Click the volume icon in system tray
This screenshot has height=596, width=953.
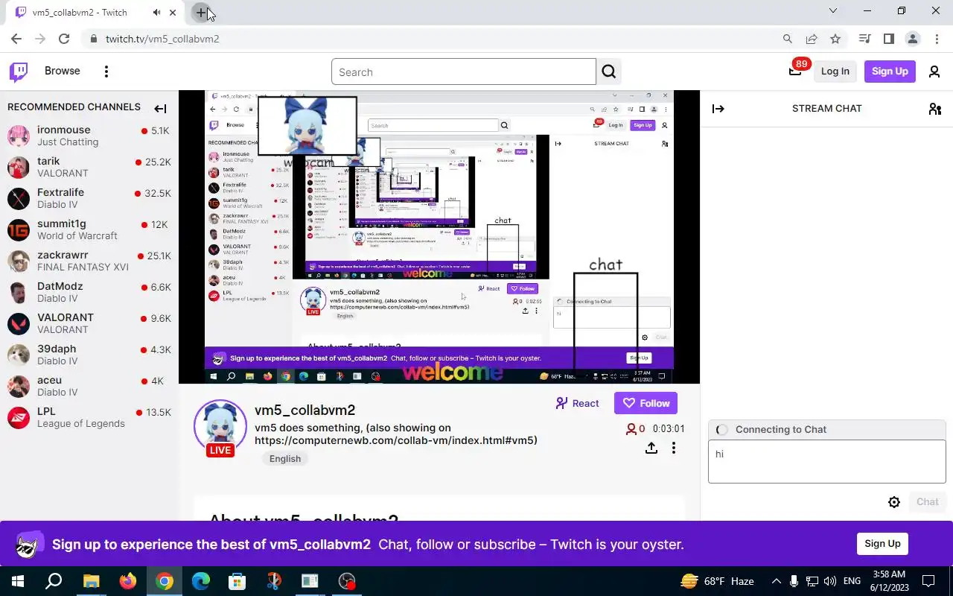coord(830,581)
